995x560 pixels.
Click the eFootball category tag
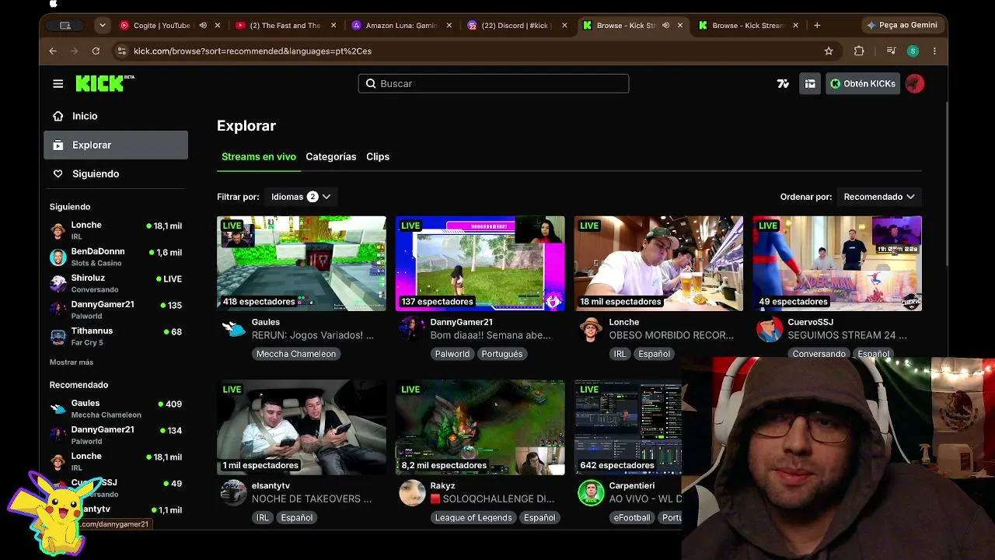tap(632, 518)
